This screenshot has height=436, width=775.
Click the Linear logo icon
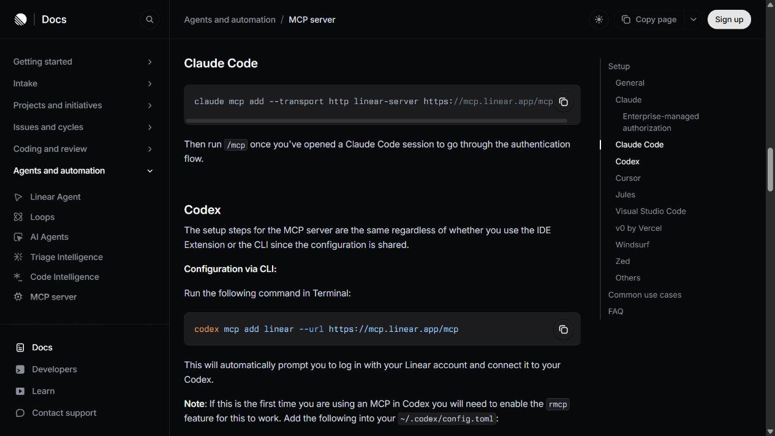click(x=20, y=20)
